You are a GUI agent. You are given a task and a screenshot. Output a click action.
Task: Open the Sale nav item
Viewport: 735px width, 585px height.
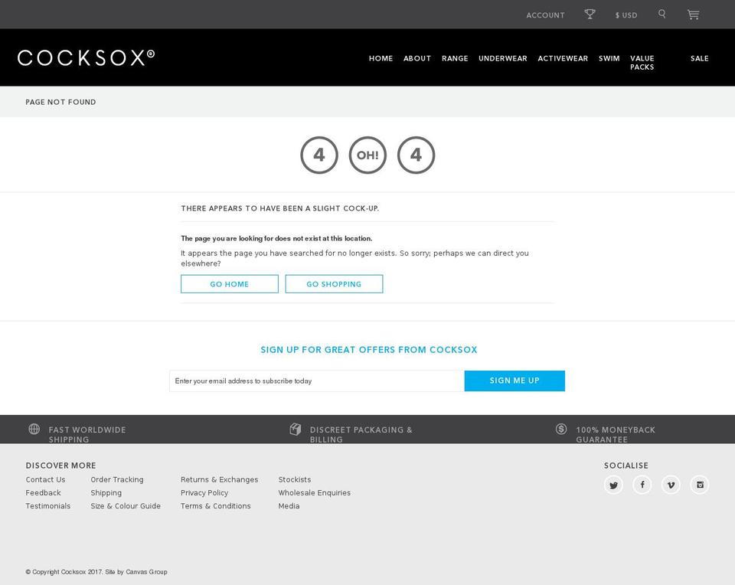click(x=699, y=58)
